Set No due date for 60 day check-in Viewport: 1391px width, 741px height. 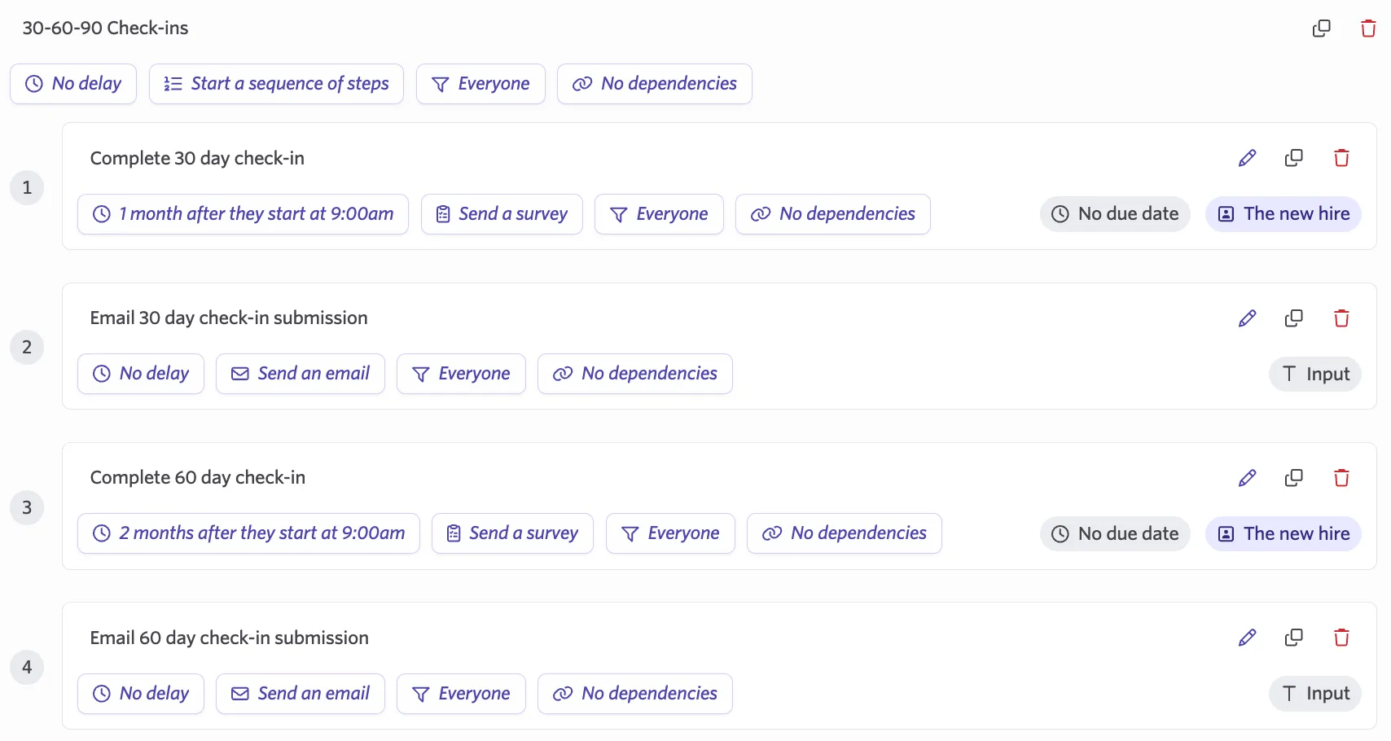[x=1115, y=534]
